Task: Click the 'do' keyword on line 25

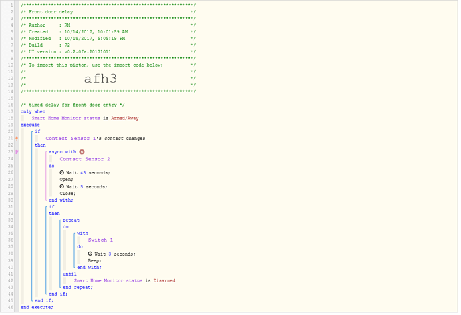Action: pos(51,166)
